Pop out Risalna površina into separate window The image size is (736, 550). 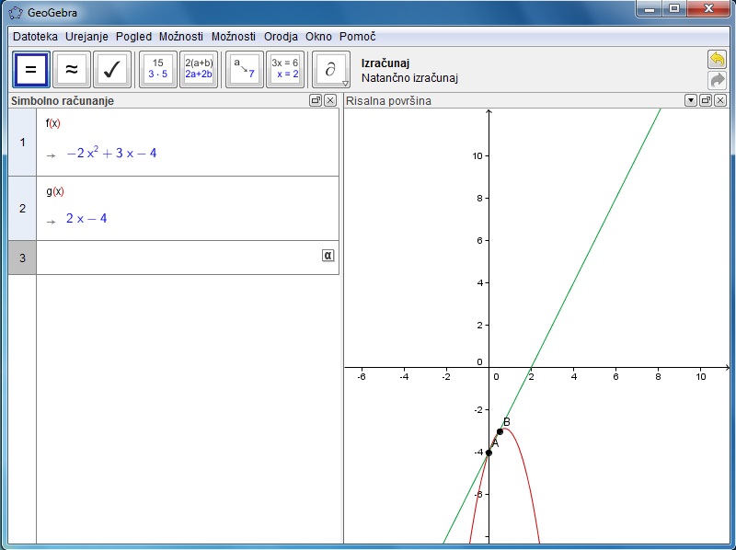[x=706, y=101]
